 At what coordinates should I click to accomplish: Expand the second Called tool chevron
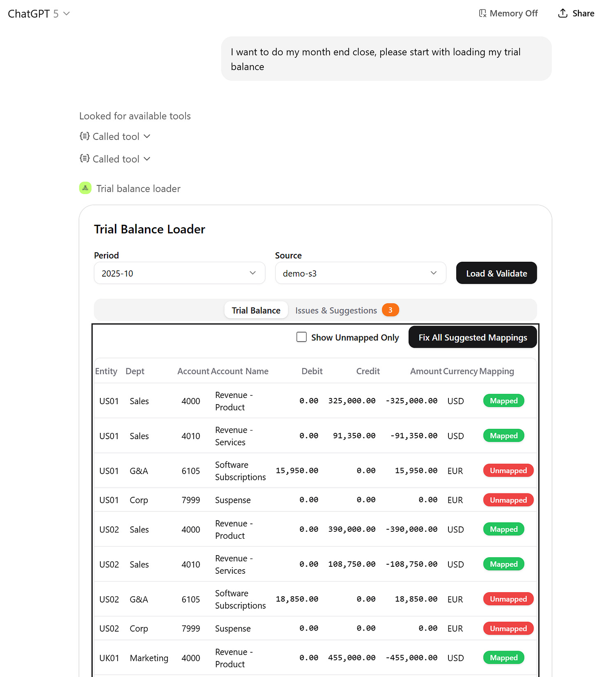coord(147,159)
